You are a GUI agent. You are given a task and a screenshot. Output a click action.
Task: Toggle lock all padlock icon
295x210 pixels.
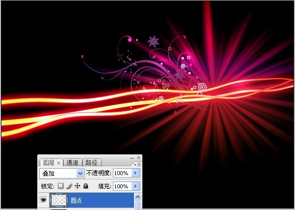[x=86, y=186]
